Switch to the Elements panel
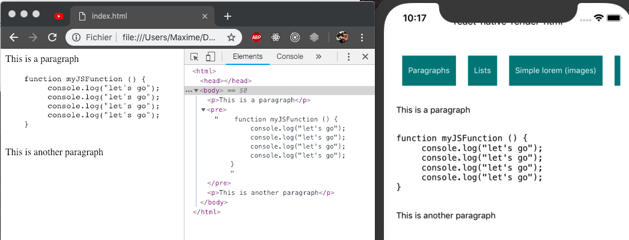Screen dimensions: 629x240 coord(248,57)
